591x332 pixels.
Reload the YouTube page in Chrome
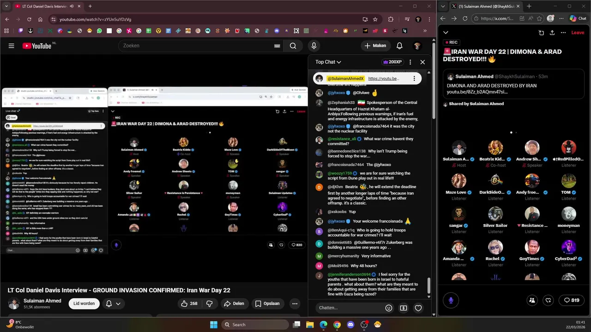tap(29, 19)
